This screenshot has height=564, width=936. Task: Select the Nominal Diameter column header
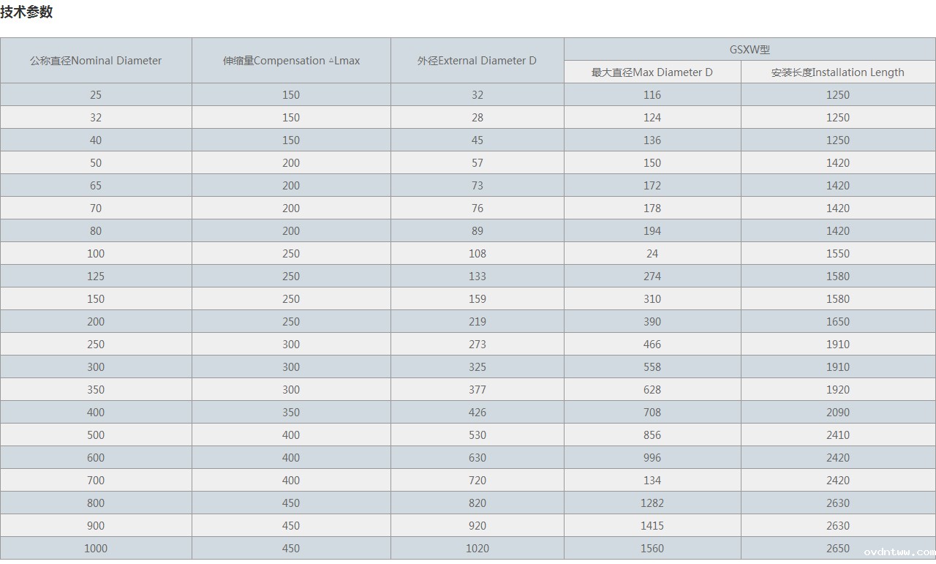tap(96, 61)
